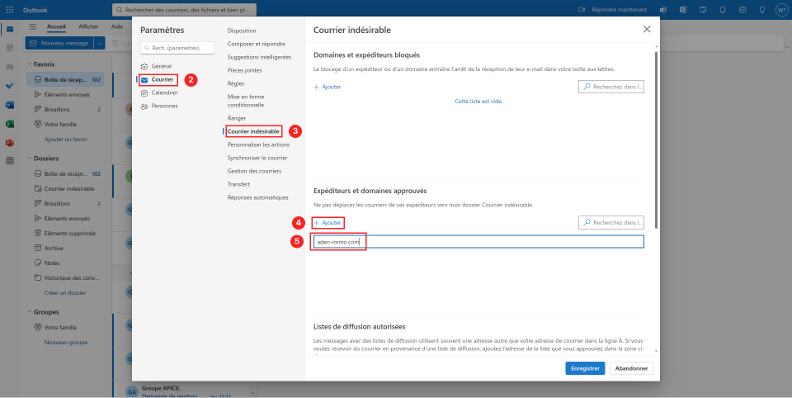
Task: Open Gestion des courriers
Action: [254, 171]
